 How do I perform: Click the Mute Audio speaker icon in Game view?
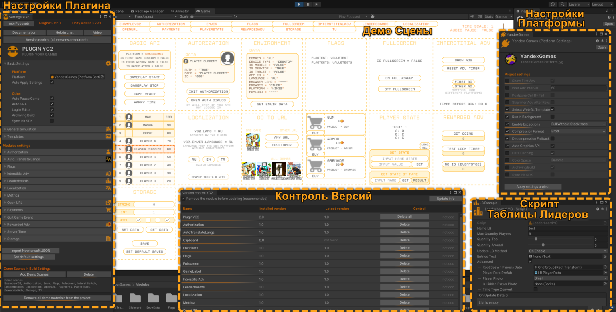click(472, 17)
